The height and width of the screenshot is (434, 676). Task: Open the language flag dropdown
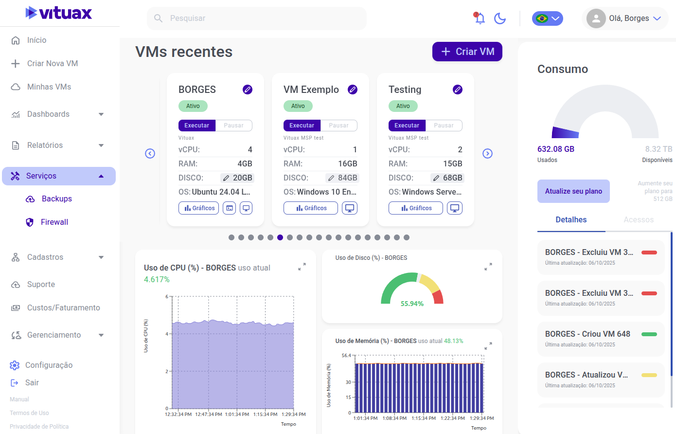[547, 18]
